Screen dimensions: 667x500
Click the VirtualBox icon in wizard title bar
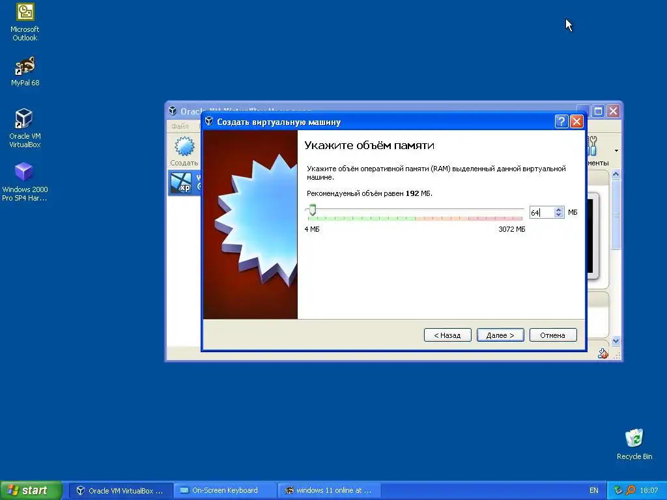click(x=209, y=121)
